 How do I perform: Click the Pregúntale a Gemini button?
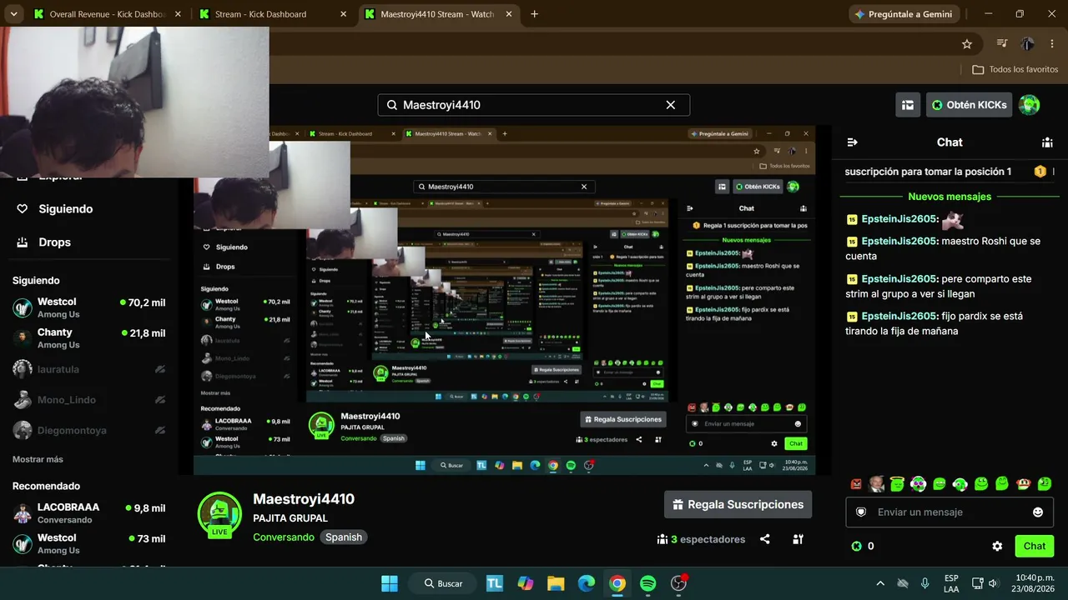click(904, 14)
